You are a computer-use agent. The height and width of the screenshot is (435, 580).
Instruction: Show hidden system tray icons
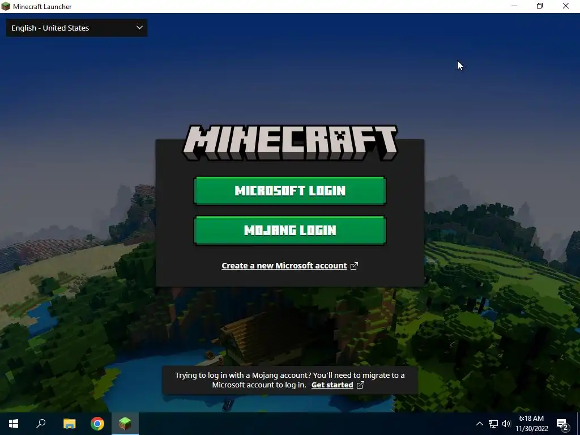pyautogui.click(x=479, y=424)
